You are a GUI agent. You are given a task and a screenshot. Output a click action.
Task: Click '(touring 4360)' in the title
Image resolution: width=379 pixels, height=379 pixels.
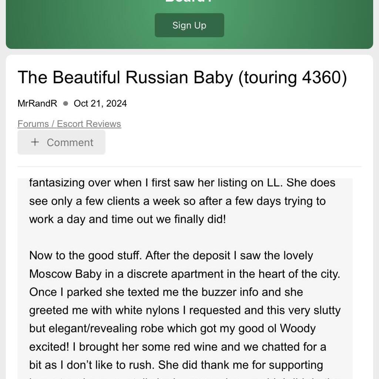click(x=292, y=78)
